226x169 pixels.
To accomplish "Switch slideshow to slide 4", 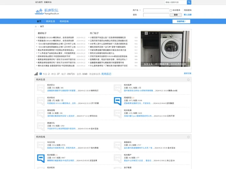I will tap(153, 33).
